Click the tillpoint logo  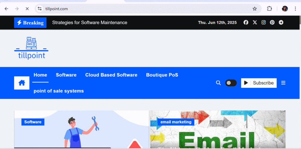[31, 48]
